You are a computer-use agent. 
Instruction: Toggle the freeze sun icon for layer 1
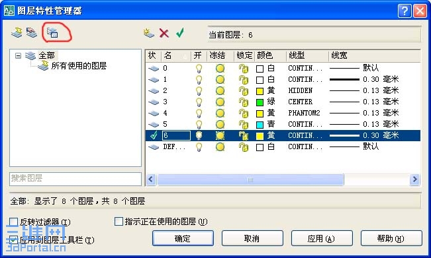(220, 80)
